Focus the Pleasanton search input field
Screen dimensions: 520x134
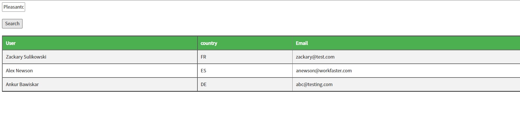(x=14, y=7)
